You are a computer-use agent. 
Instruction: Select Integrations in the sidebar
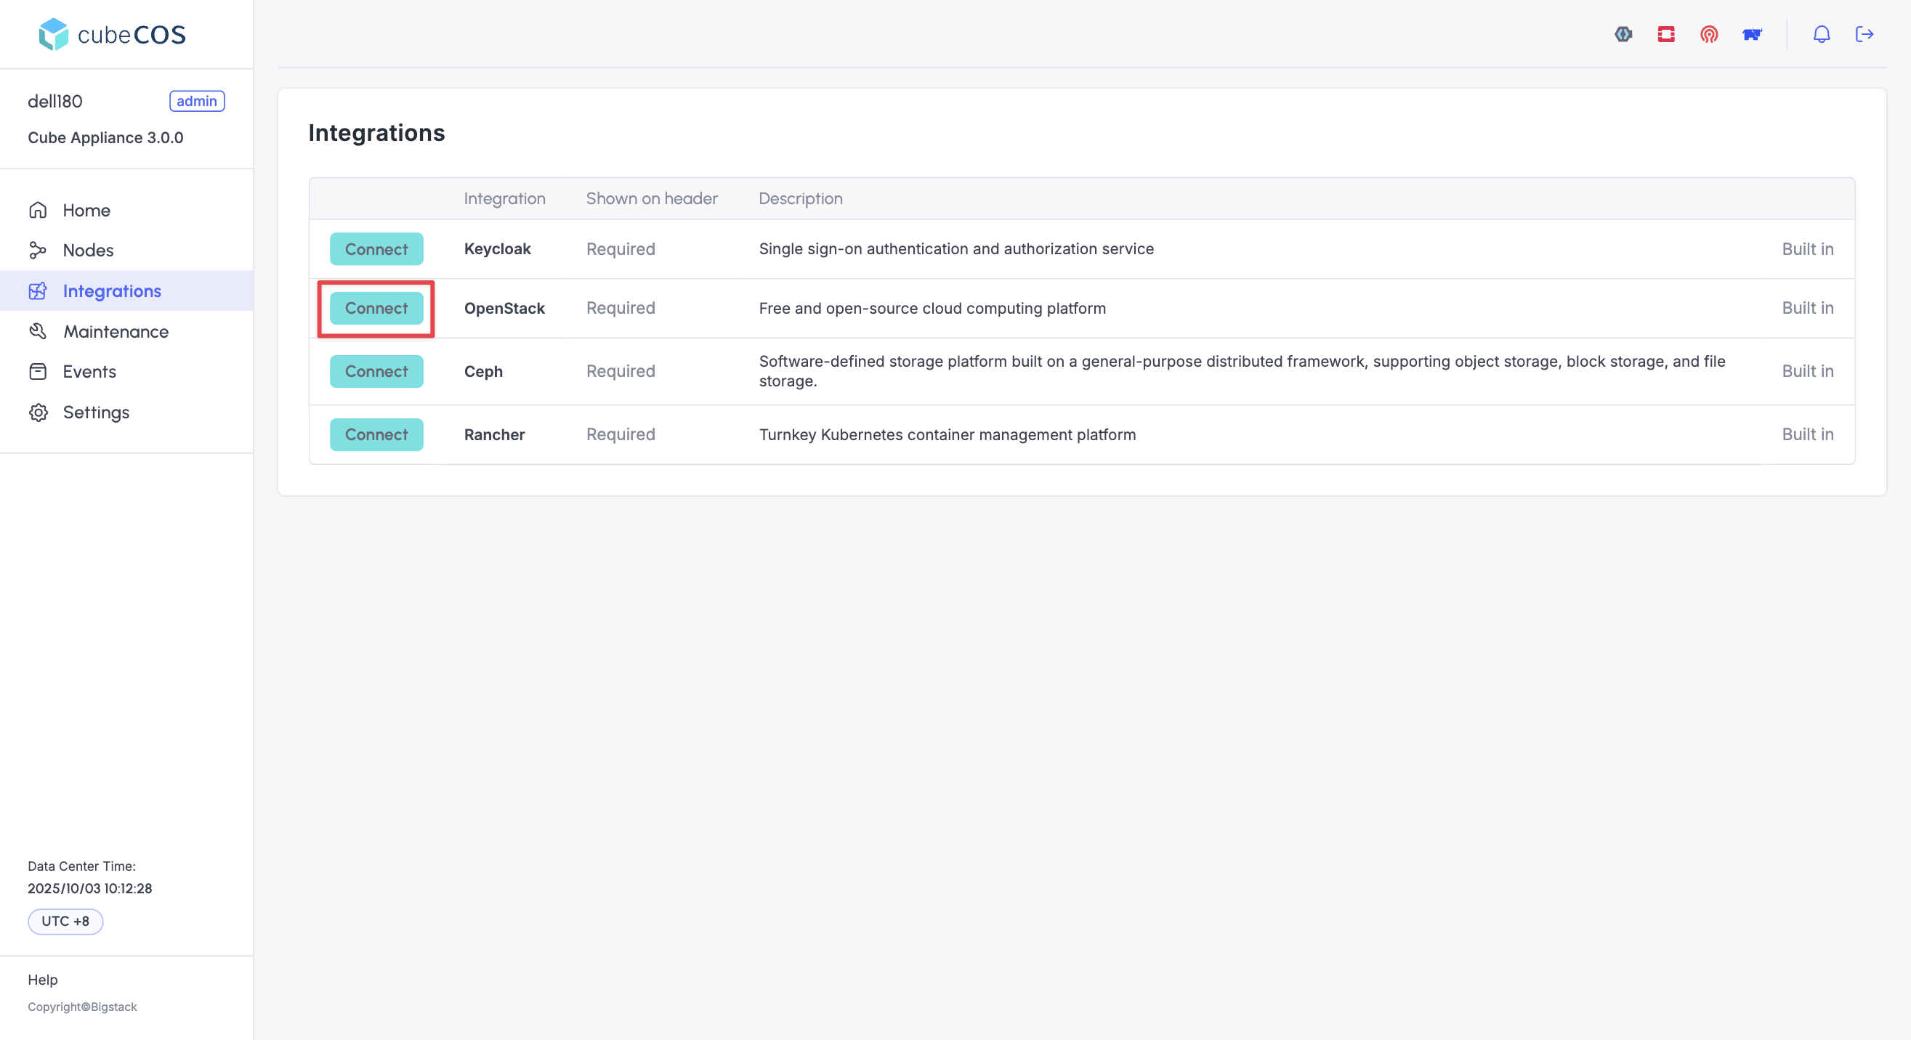coord(112,291)
